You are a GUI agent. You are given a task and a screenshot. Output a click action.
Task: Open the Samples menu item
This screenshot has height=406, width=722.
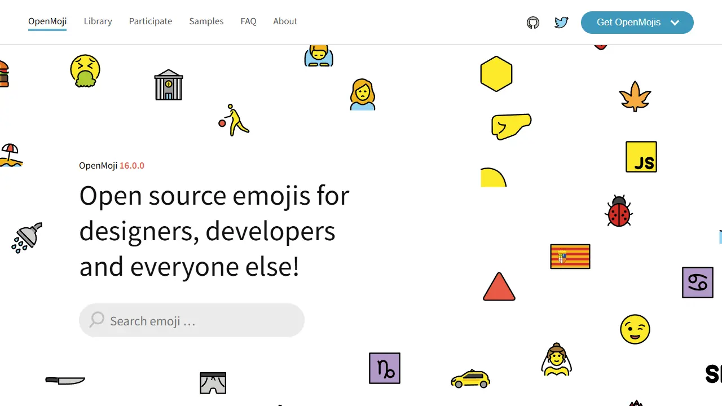(206, 21)
